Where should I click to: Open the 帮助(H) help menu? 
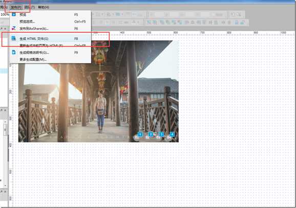44,7
